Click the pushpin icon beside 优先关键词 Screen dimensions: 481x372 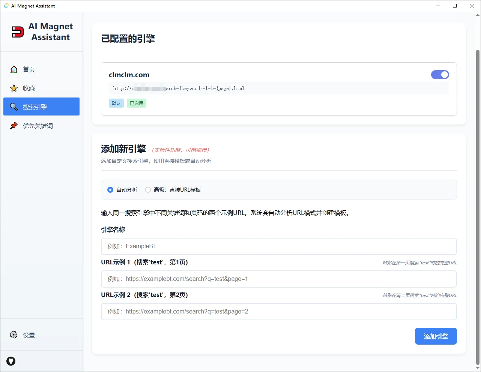point(14,126)
